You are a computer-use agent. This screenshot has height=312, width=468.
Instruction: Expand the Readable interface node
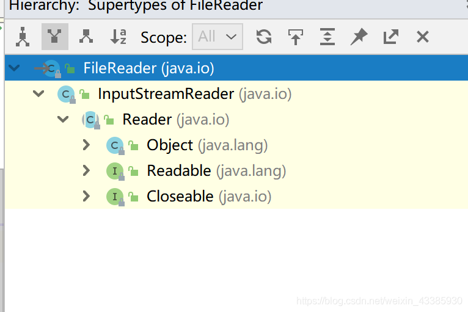click(x=86, y=171)
